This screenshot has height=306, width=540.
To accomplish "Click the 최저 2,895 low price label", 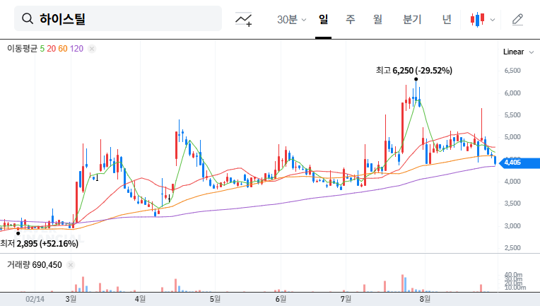I will click(x=40, y=244).
